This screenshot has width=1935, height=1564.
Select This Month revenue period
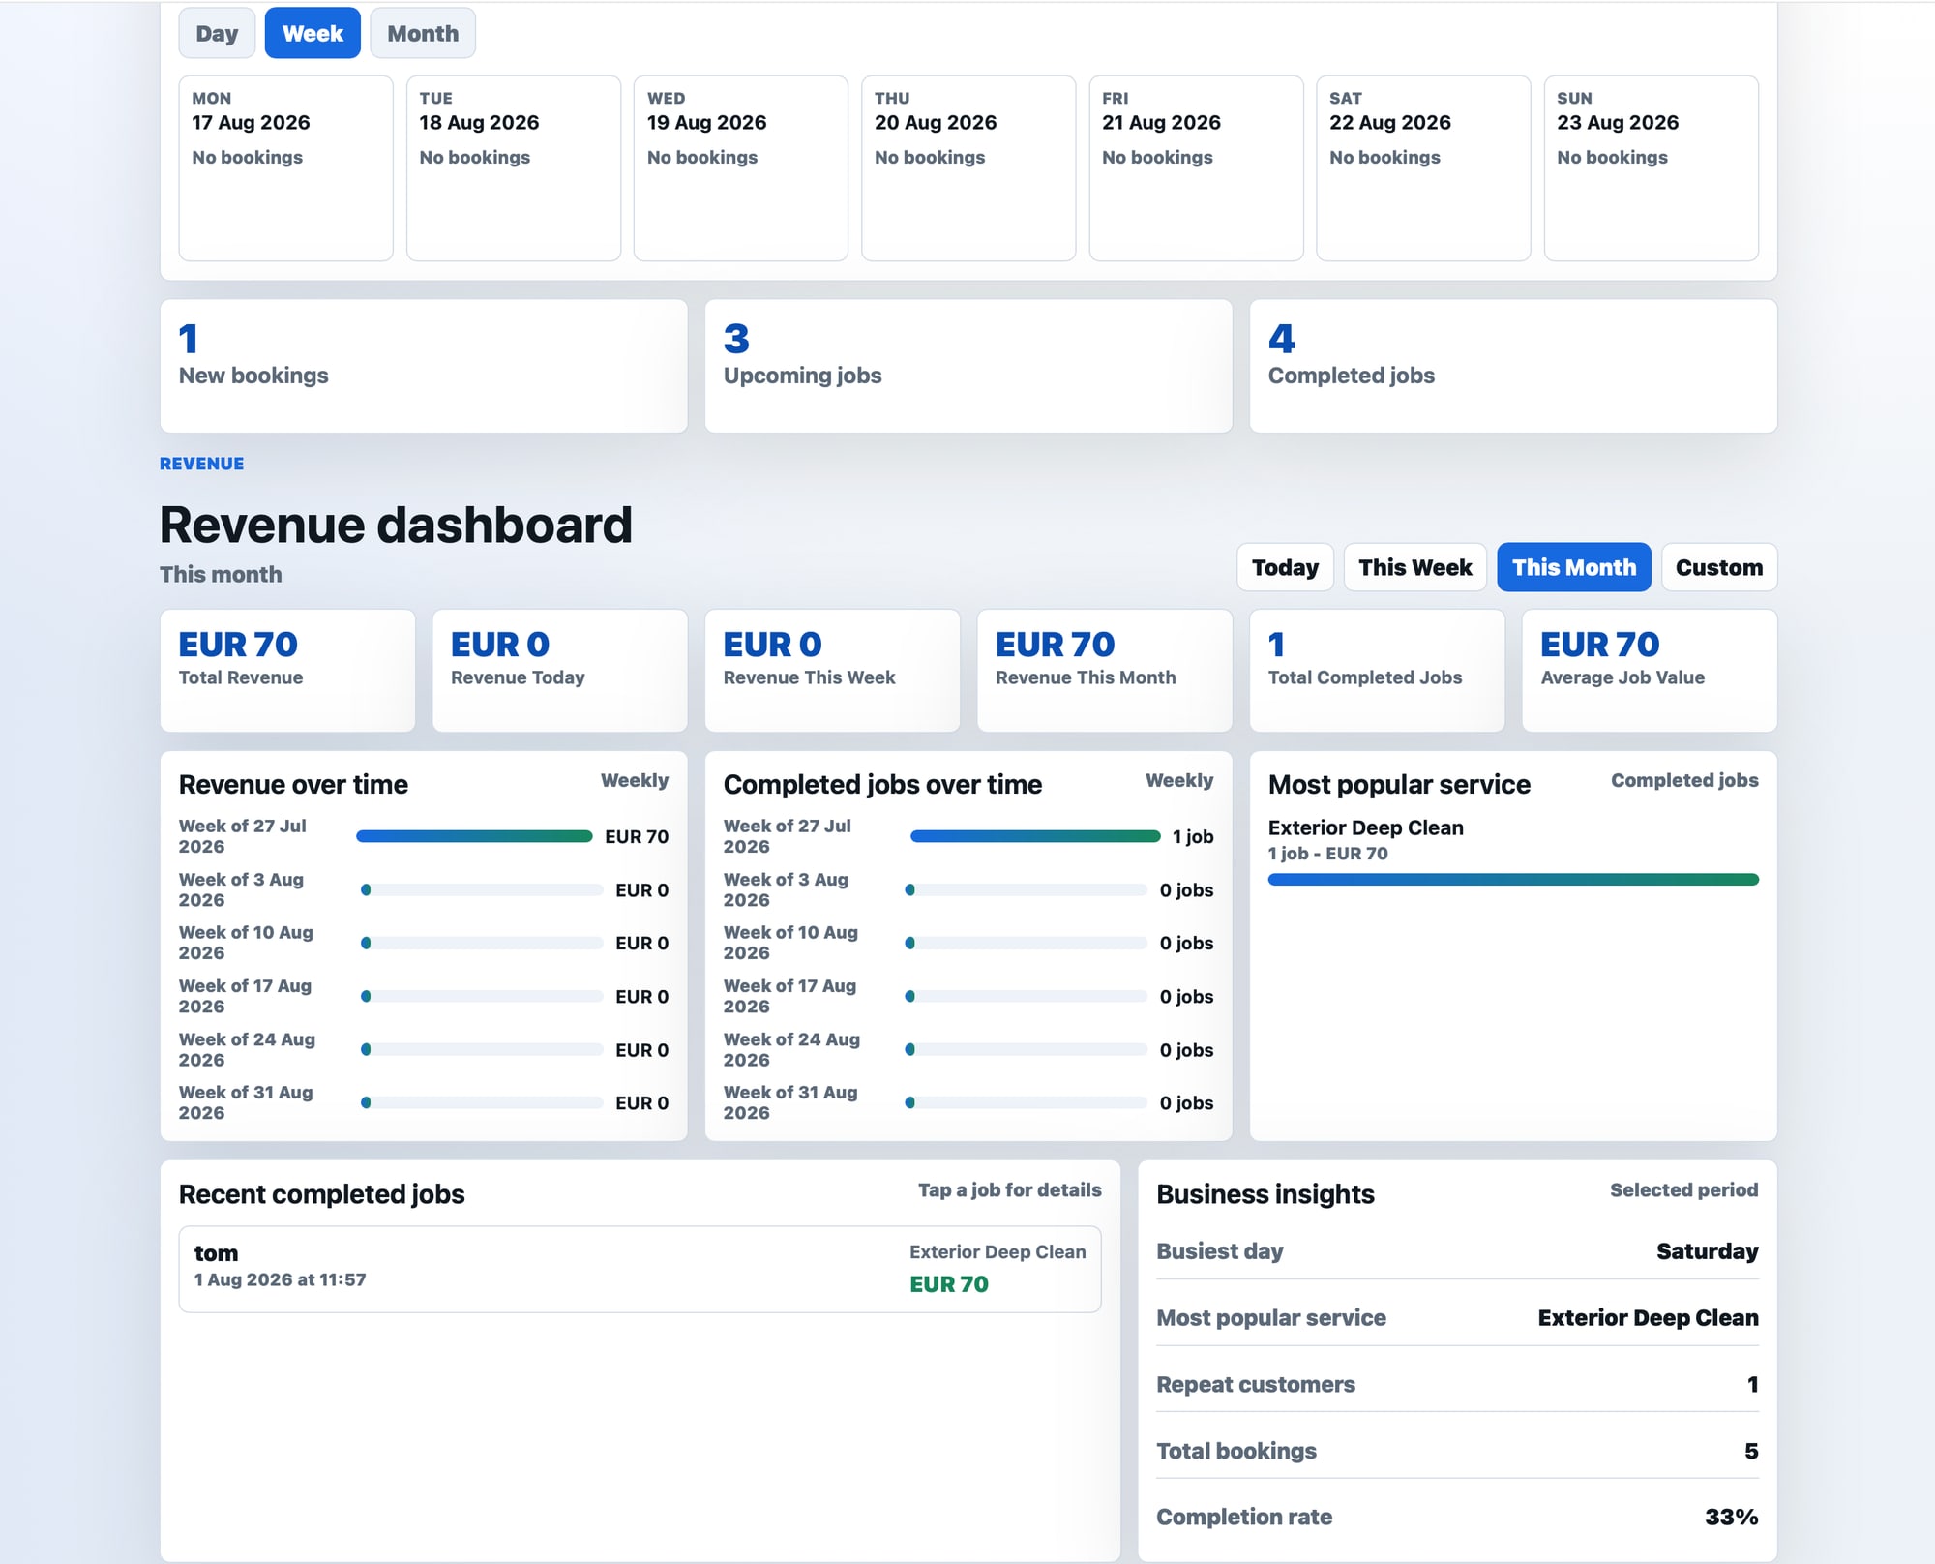[x=1574, y=567]
